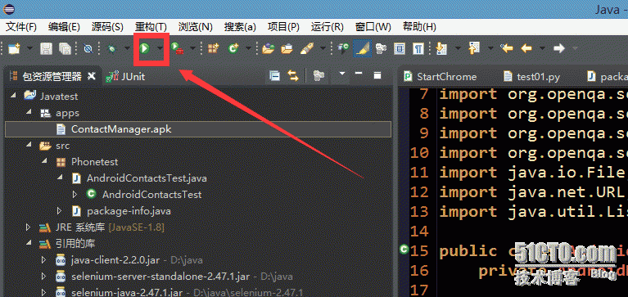Image resolution: width=628 pixels, height=297 pixels.
Task: Click the icon right of Link with Editor
Action: click(319, 75)
